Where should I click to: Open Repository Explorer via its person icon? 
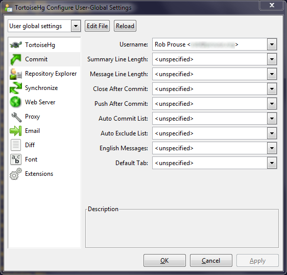pyautogui.click(x=16, y=74)
